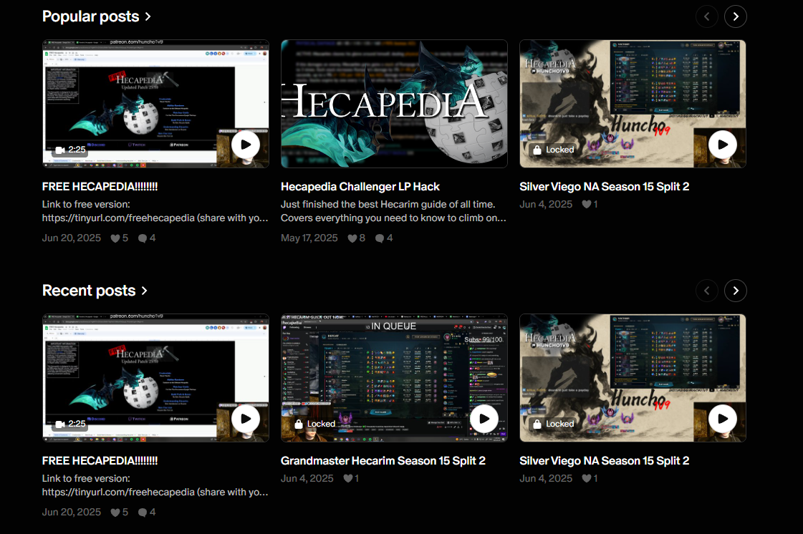The width and height of the screenshot is (803, 534).
Task: Like the Silver Viego post in Popular posts
Action: pos(586,204)
